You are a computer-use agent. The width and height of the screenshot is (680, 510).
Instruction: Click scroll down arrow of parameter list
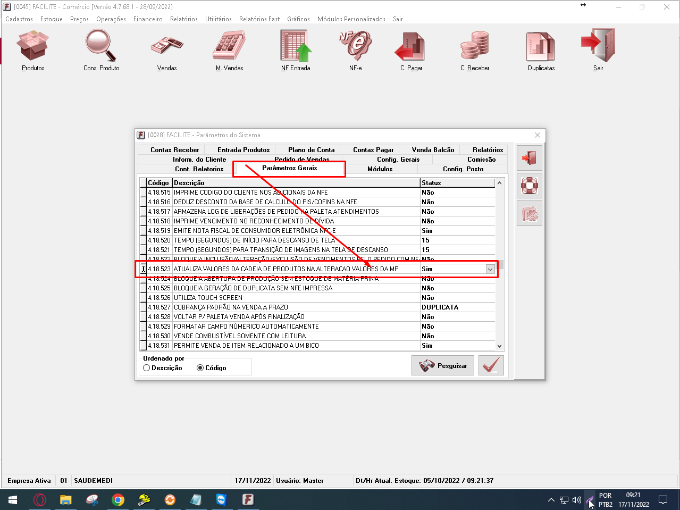pos(499,346)
